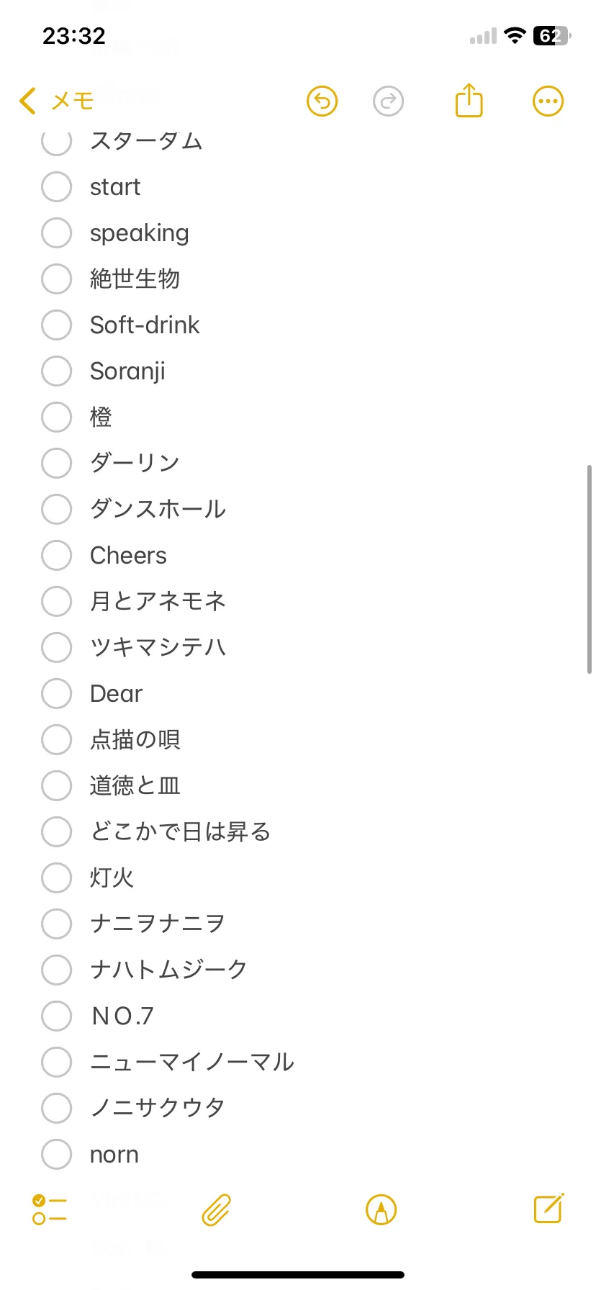Go back to メモ list
Screen dimensions: 596x1290
pos(56,101)
